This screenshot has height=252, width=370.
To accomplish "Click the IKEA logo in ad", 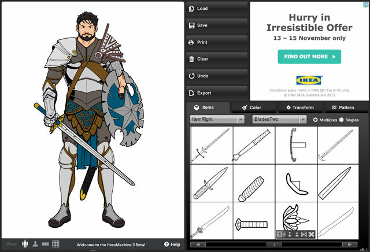I will click(x=309, y=80).
